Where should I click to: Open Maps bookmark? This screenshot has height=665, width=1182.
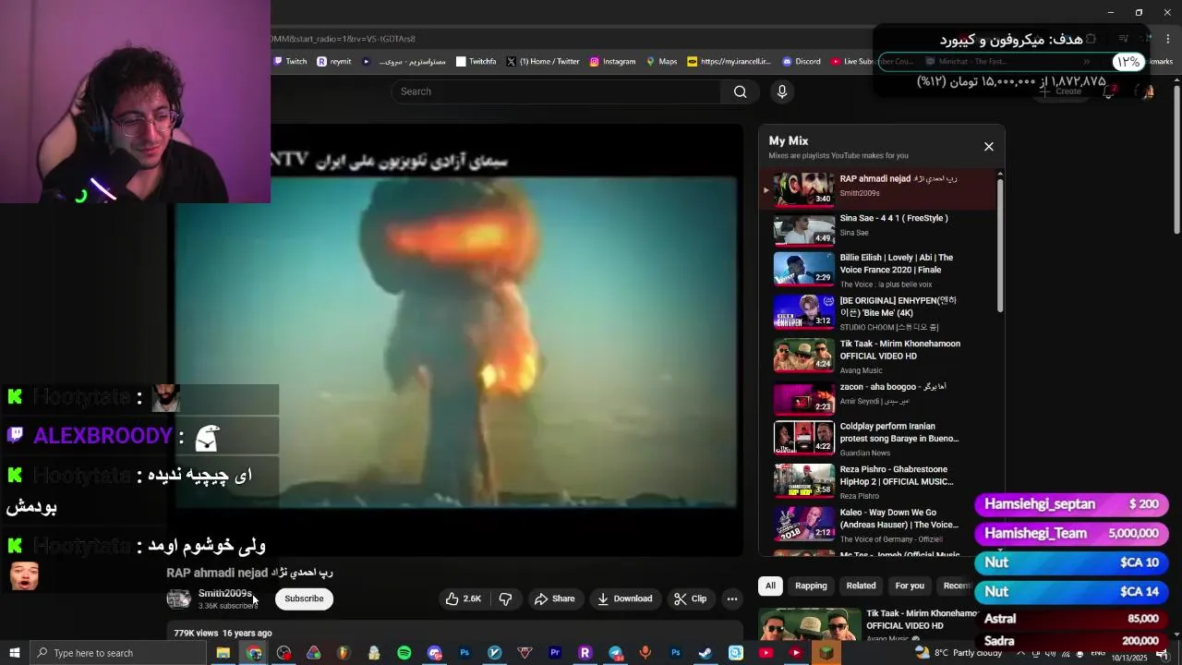point(662,62)
